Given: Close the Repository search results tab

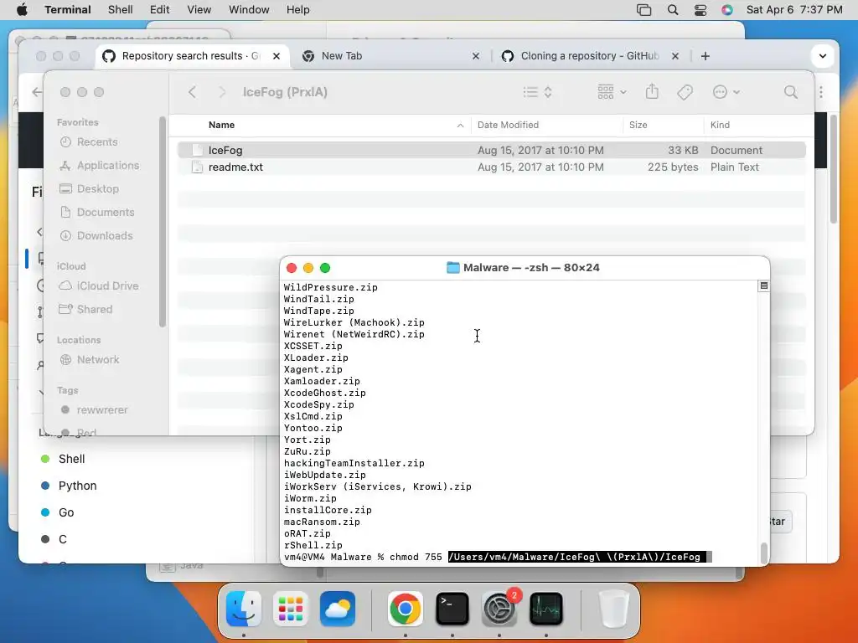Looking at the screenshot, I should tap(277, 56).
